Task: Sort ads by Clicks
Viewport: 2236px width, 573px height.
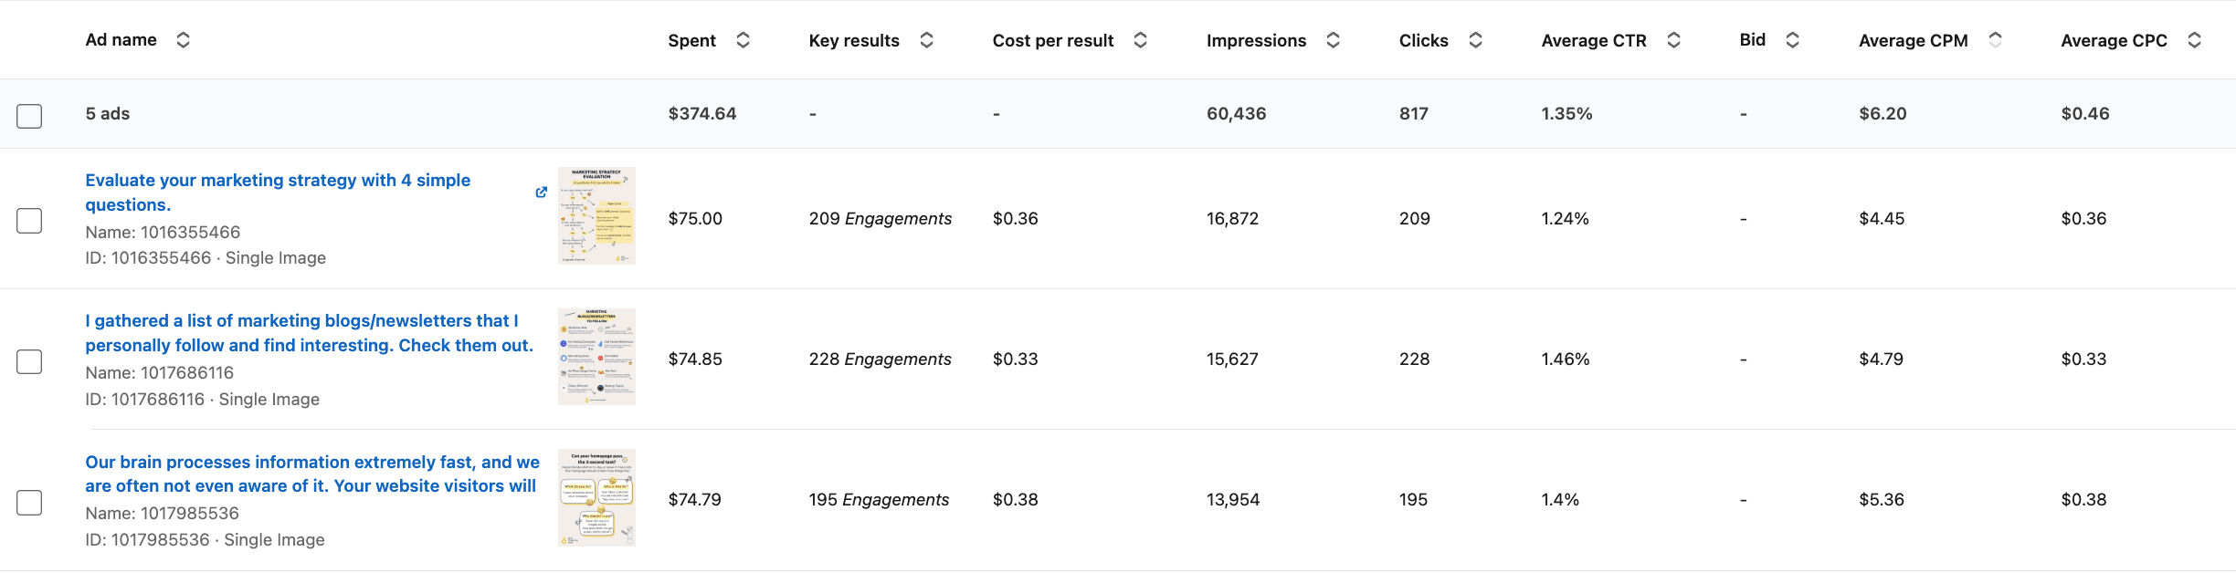Action: (1474, 40)
